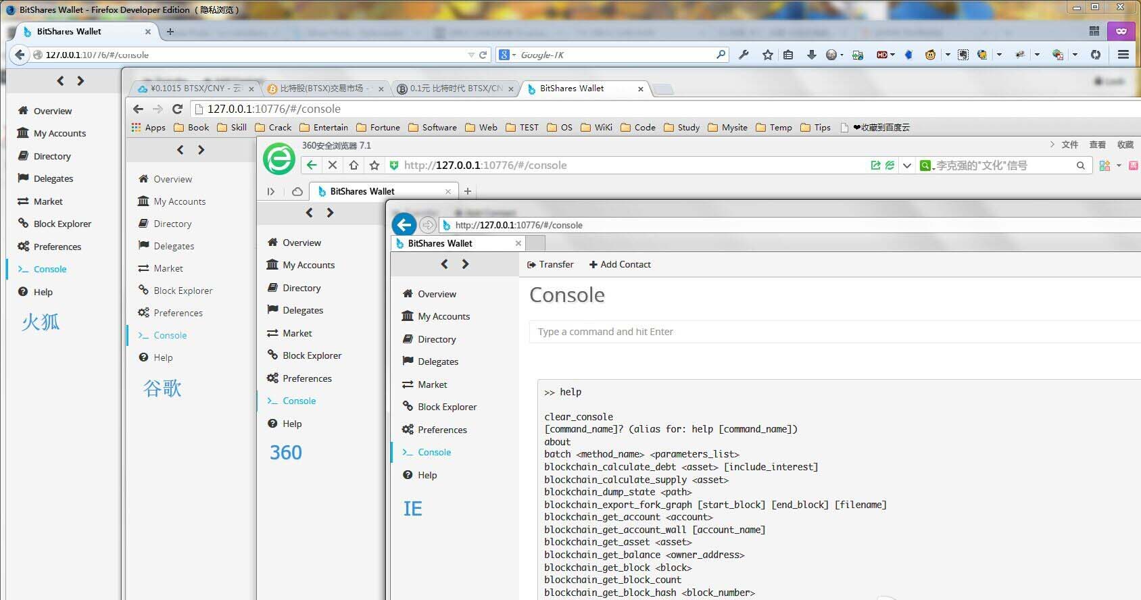Open the Tips bookmark folder in Chrome
The height and width of the screenshot is (600, 1141).
(815, 127)
